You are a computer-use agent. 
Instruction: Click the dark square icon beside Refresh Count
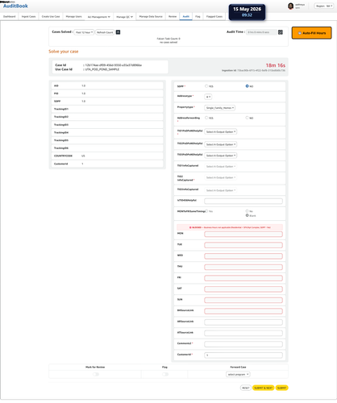pos(118,32)
